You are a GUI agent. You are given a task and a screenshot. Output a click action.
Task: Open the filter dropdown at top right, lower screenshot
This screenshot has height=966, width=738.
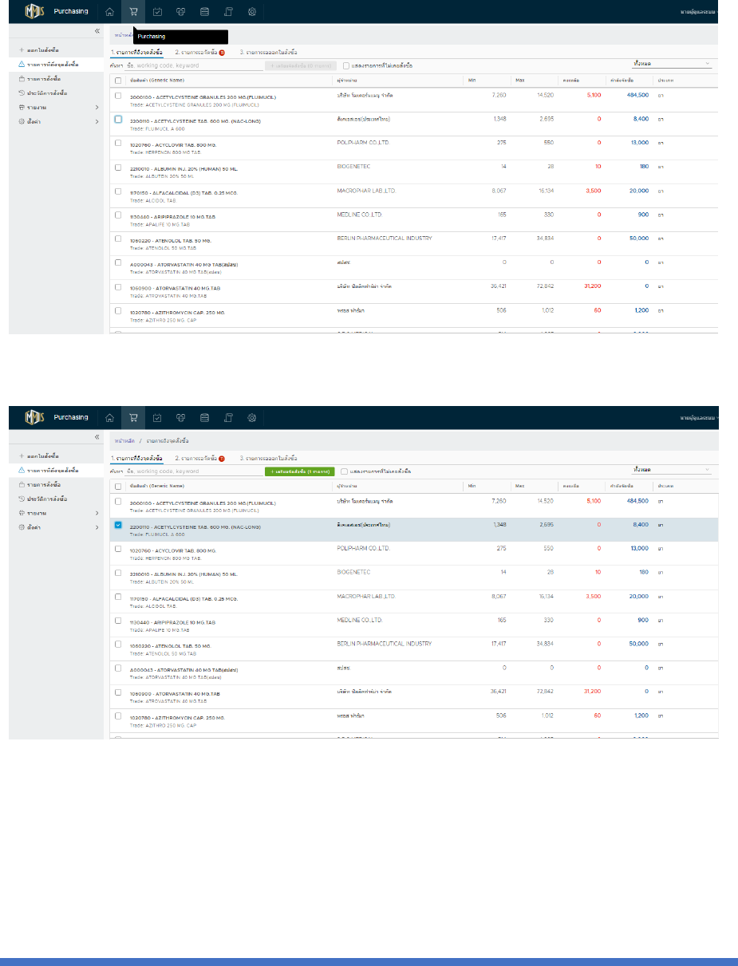(x=670, y=470)
